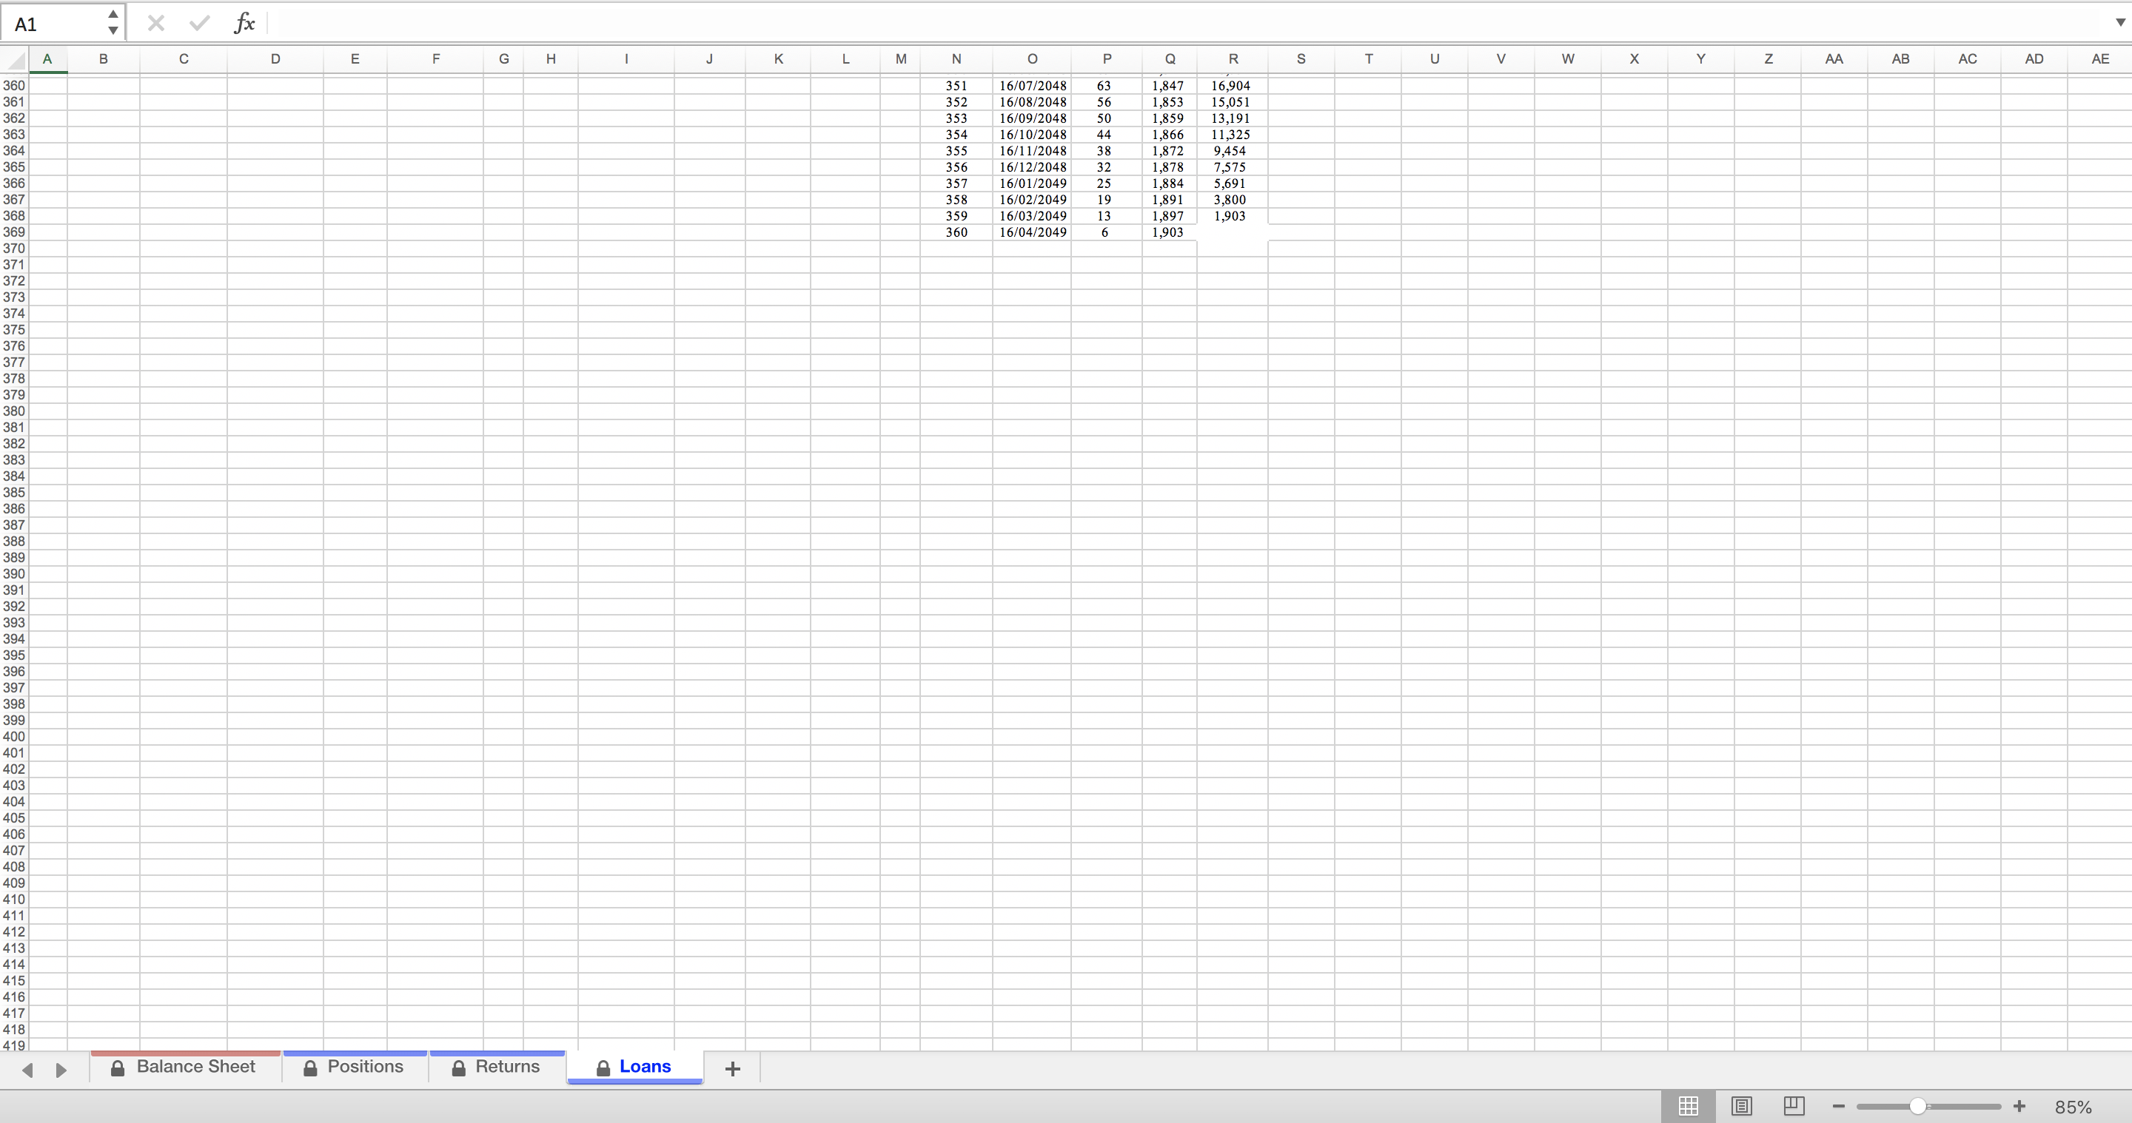2132x1123 pixels.
Task: Click cell containing 1,847
Action: (1170, 85)
